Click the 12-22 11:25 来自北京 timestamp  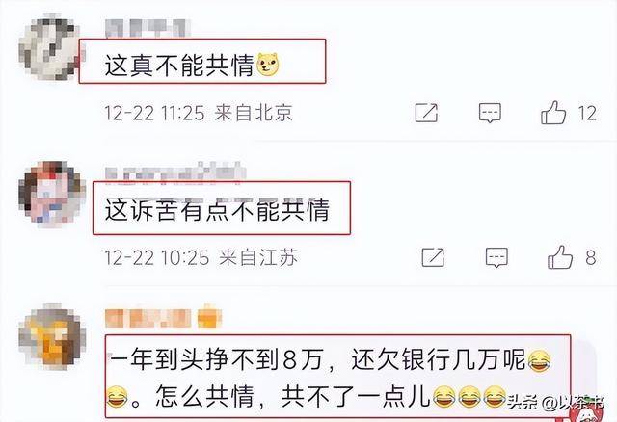tap(199, 114)
